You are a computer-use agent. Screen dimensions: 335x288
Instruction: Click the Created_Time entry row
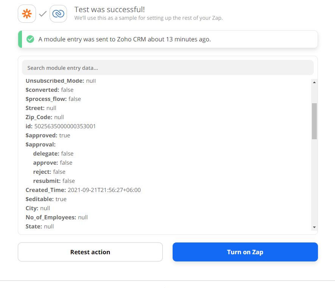tap(83, 190)
